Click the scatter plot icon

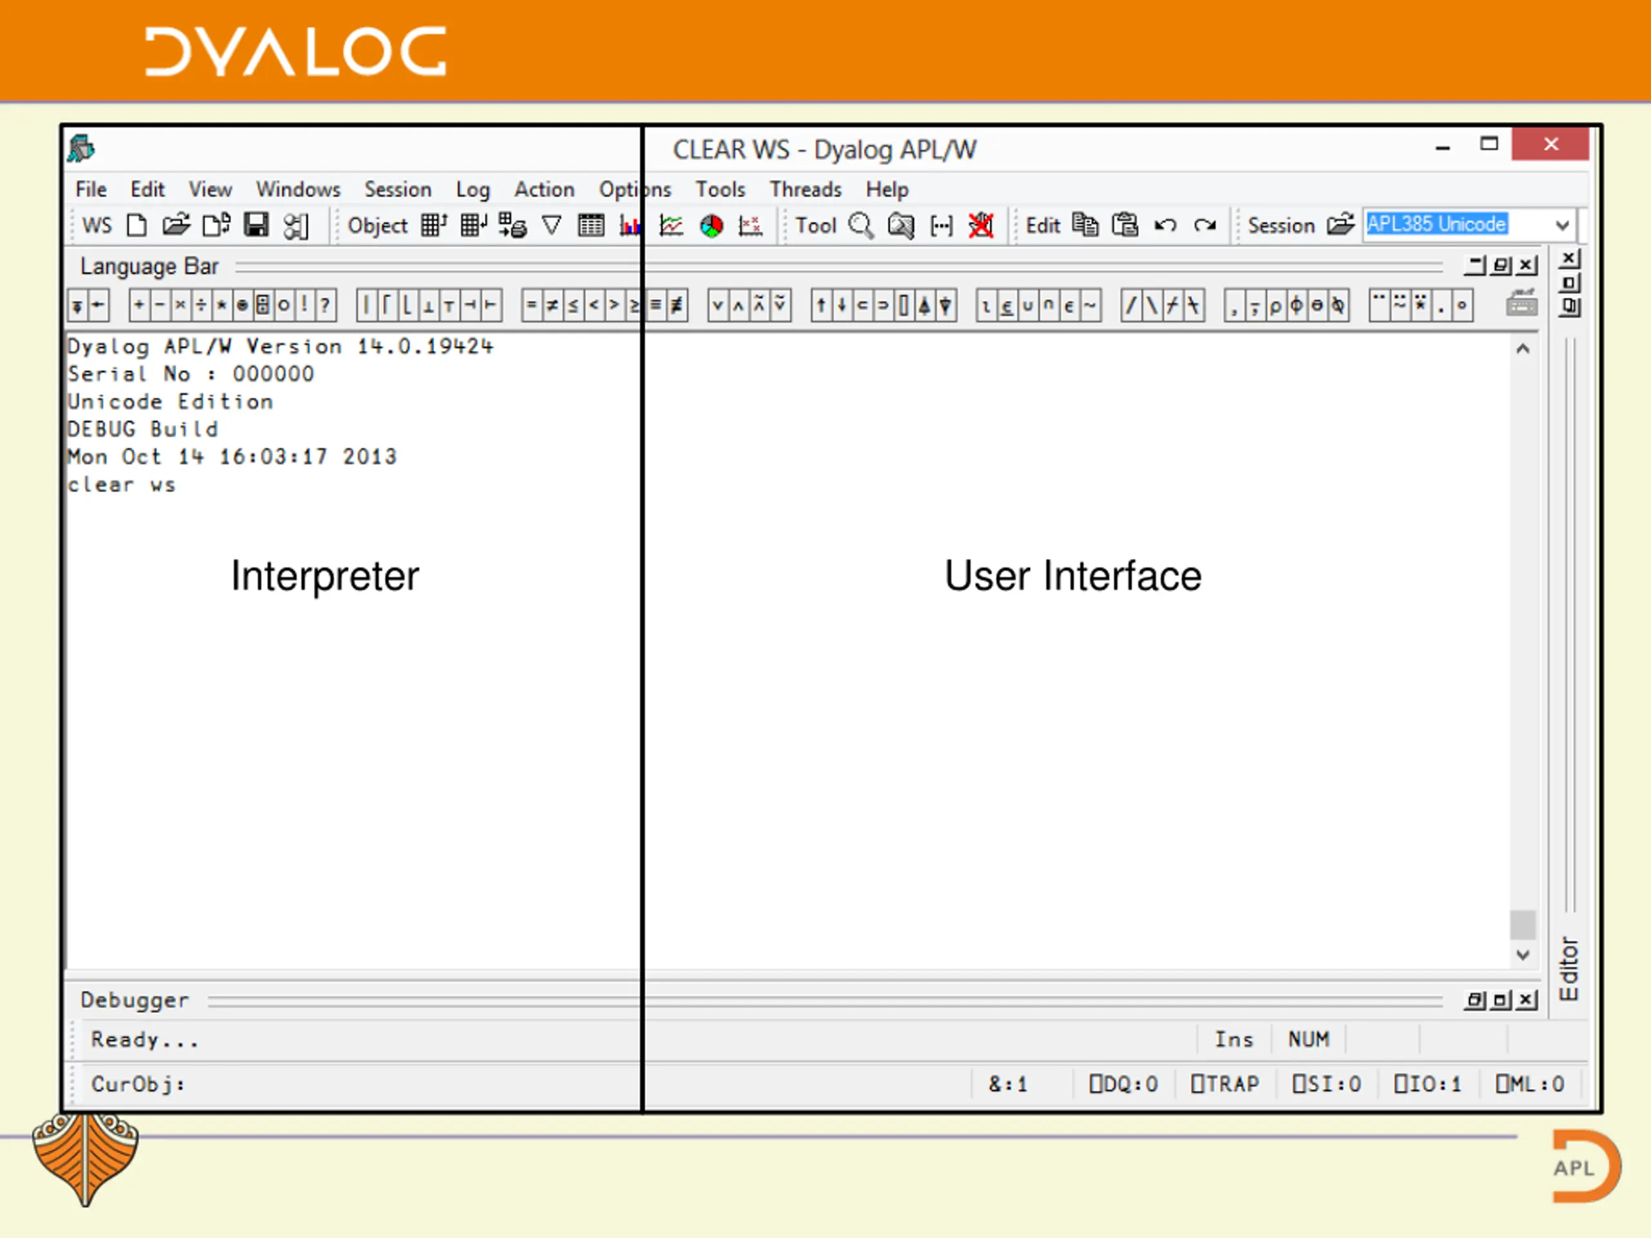(x=750, y=226)
